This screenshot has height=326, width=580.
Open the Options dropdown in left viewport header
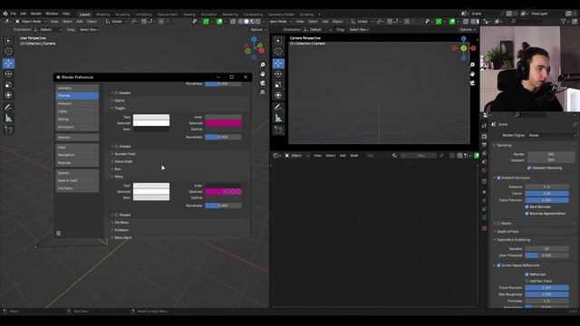[x=257, y=30]
